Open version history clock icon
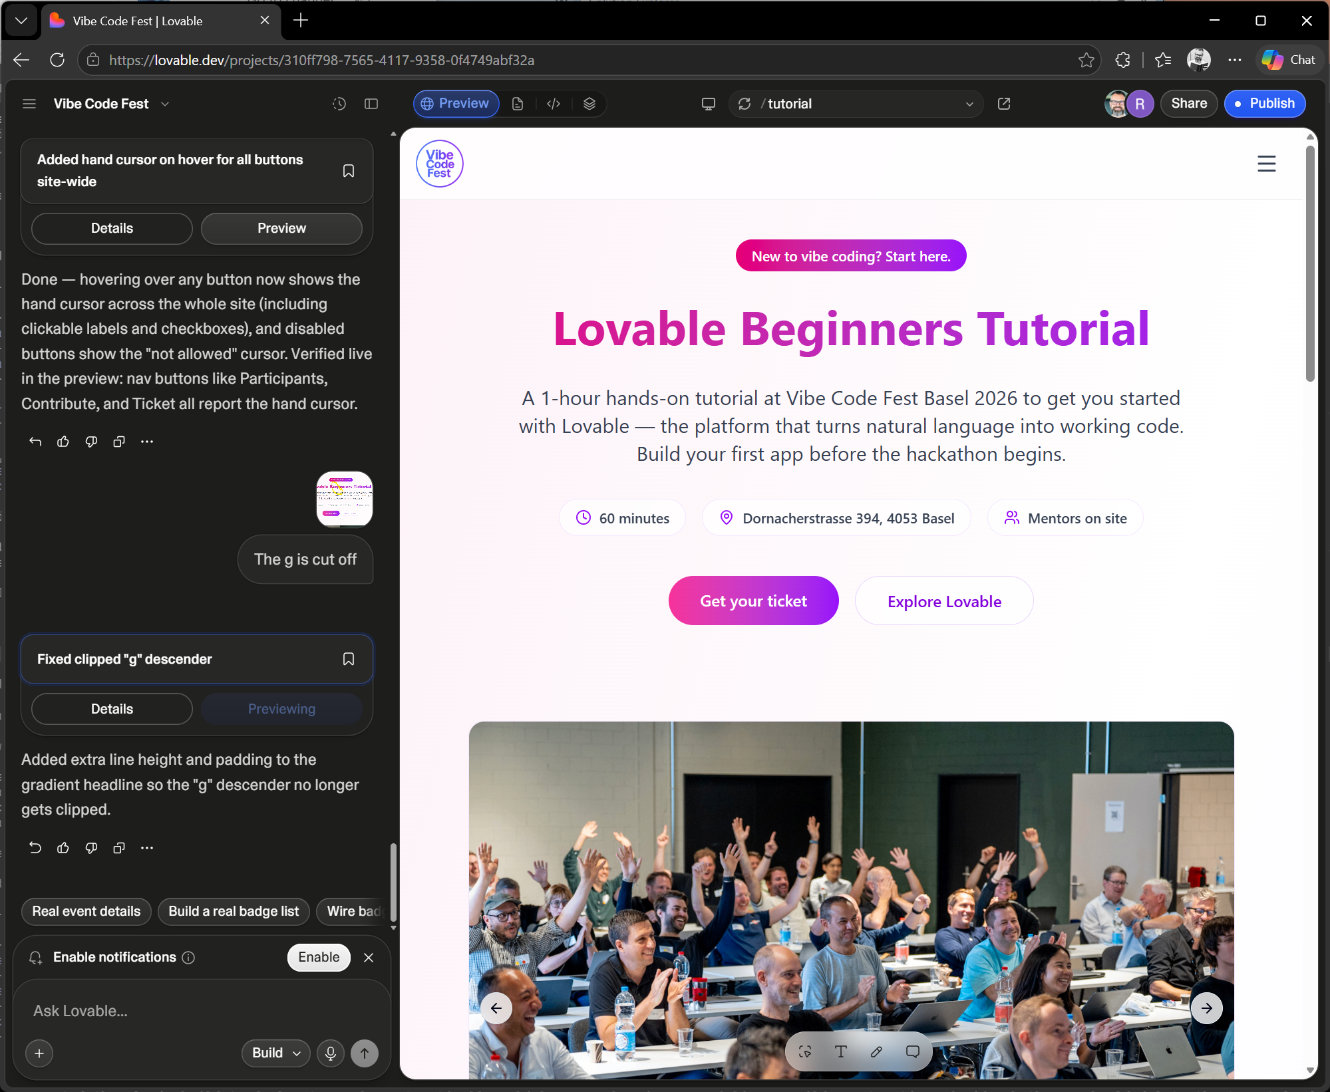 point(339,104)
